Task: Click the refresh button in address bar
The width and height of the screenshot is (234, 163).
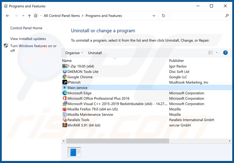Action: pyautogui.click(x=164, y=16)
